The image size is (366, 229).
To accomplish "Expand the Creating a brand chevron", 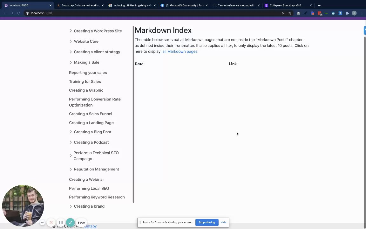I will tap(71, 206).
